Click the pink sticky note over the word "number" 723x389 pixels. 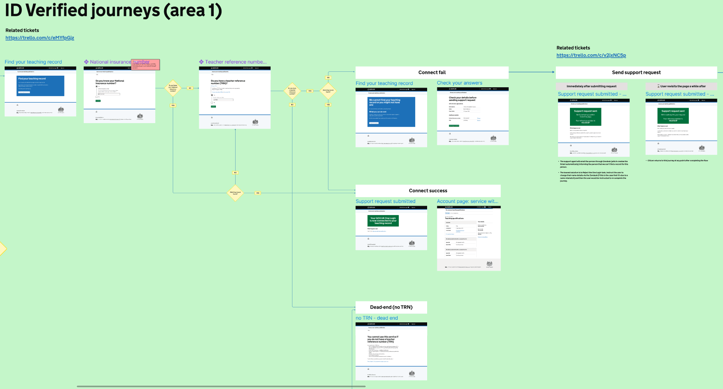[145, 65]
